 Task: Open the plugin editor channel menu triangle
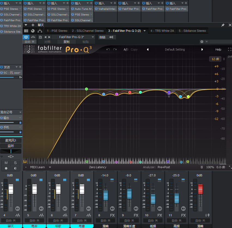pos(26,25)
